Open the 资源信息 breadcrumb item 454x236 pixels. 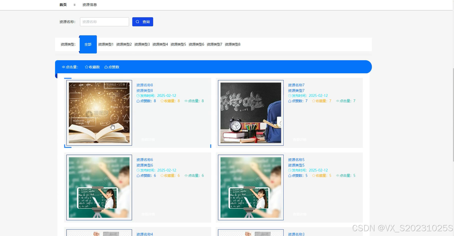[x=89, y=5]
